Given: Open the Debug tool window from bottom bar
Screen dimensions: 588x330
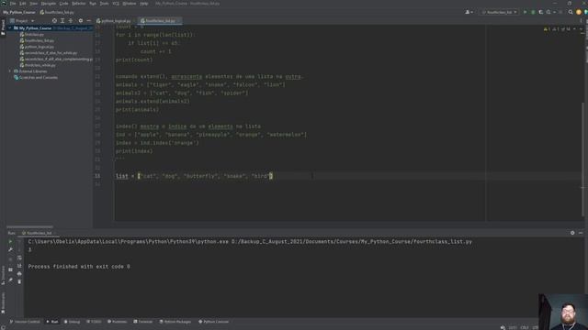Looking at the screenshot, I should click(x=72, y=322).
